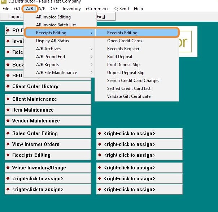218x212 pixels.
Task: Expand the A/R Period End submenu
Action: [60, 57]
